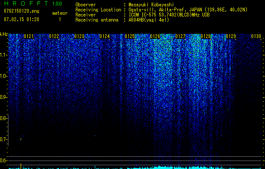265x169 pixels.
Task: Click the date stamp 07.02.15 01:20
Action: [21, 19]
